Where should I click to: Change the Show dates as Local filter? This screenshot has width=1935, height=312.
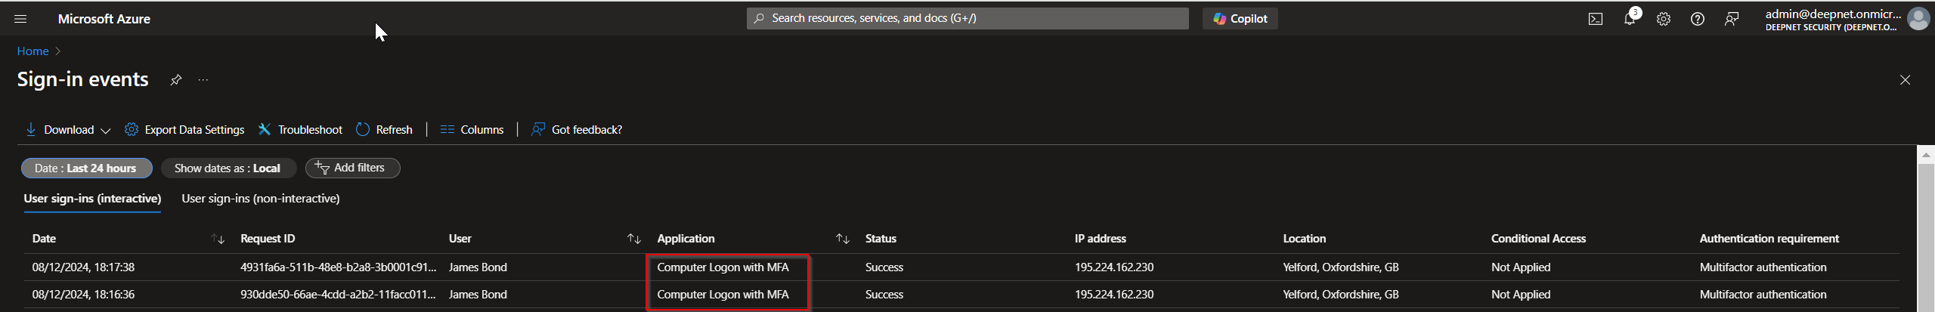[x=228, y=168]
